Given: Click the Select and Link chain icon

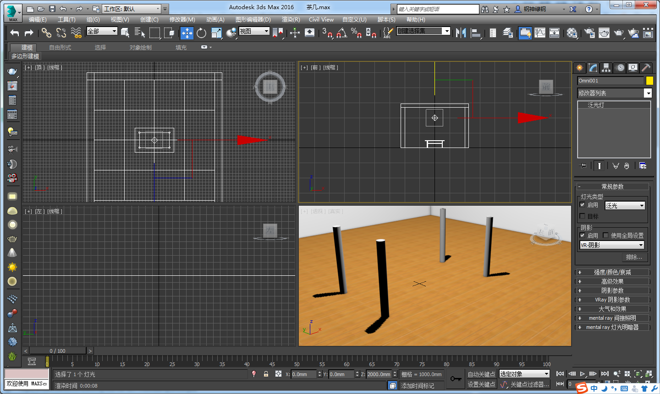Looking at the screenshot, I should 46,33.
